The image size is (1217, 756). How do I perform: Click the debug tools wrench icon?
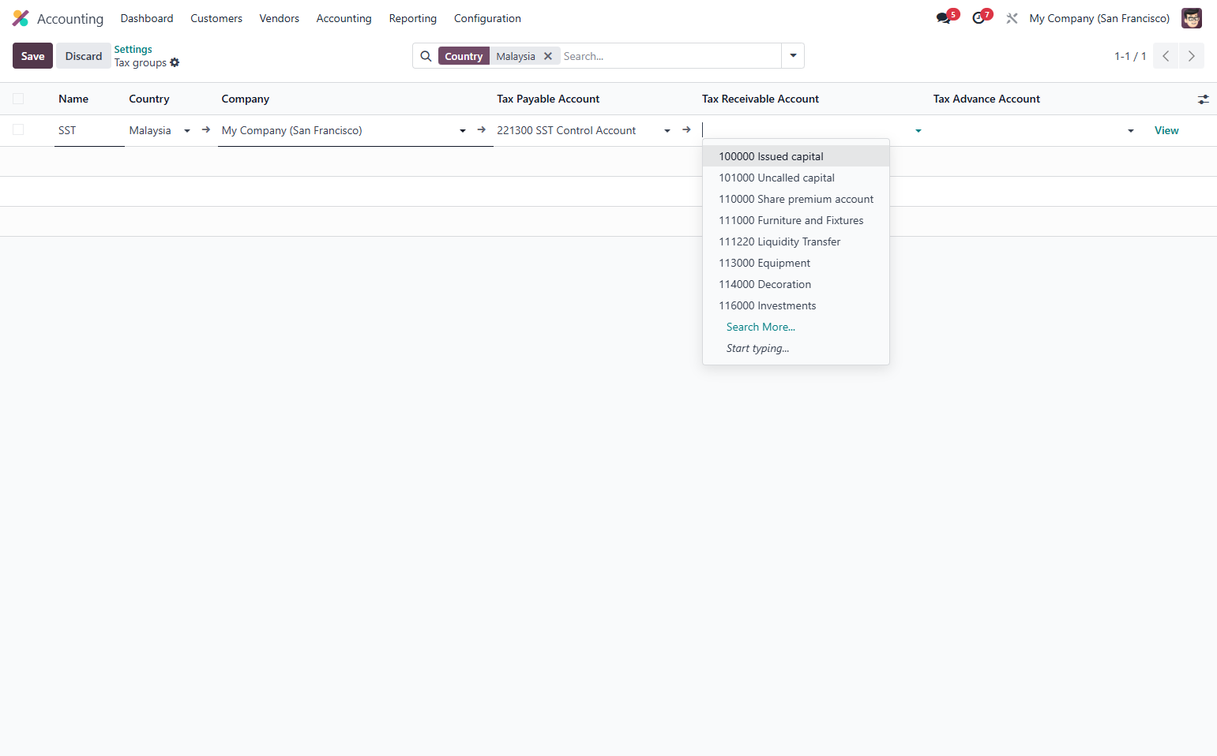coord(1012,18)
